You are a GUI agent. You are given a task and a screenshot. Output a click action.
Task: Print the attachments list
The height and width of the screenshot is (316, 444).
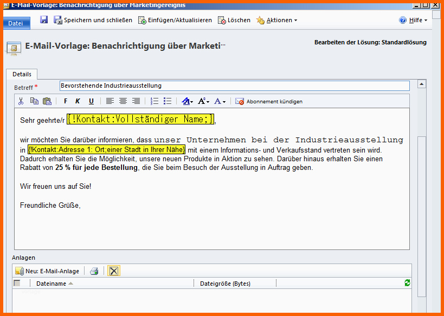pyautogui.click(x=94, y=271)
